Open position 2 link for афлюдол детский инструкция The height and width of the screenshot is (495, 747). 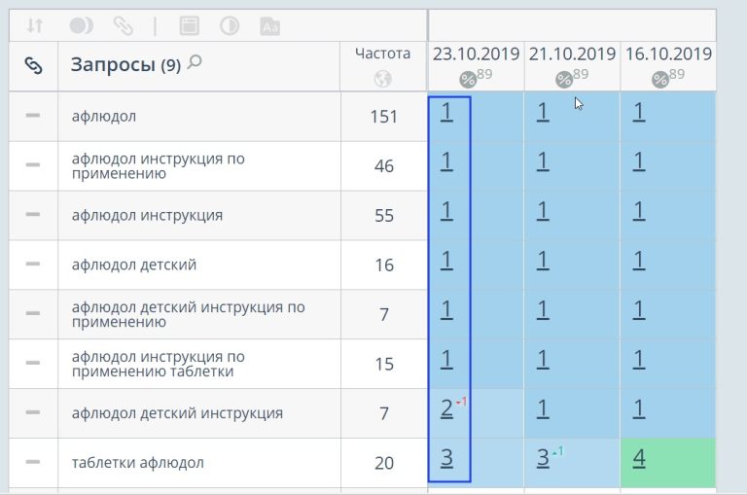click(446, 408)
